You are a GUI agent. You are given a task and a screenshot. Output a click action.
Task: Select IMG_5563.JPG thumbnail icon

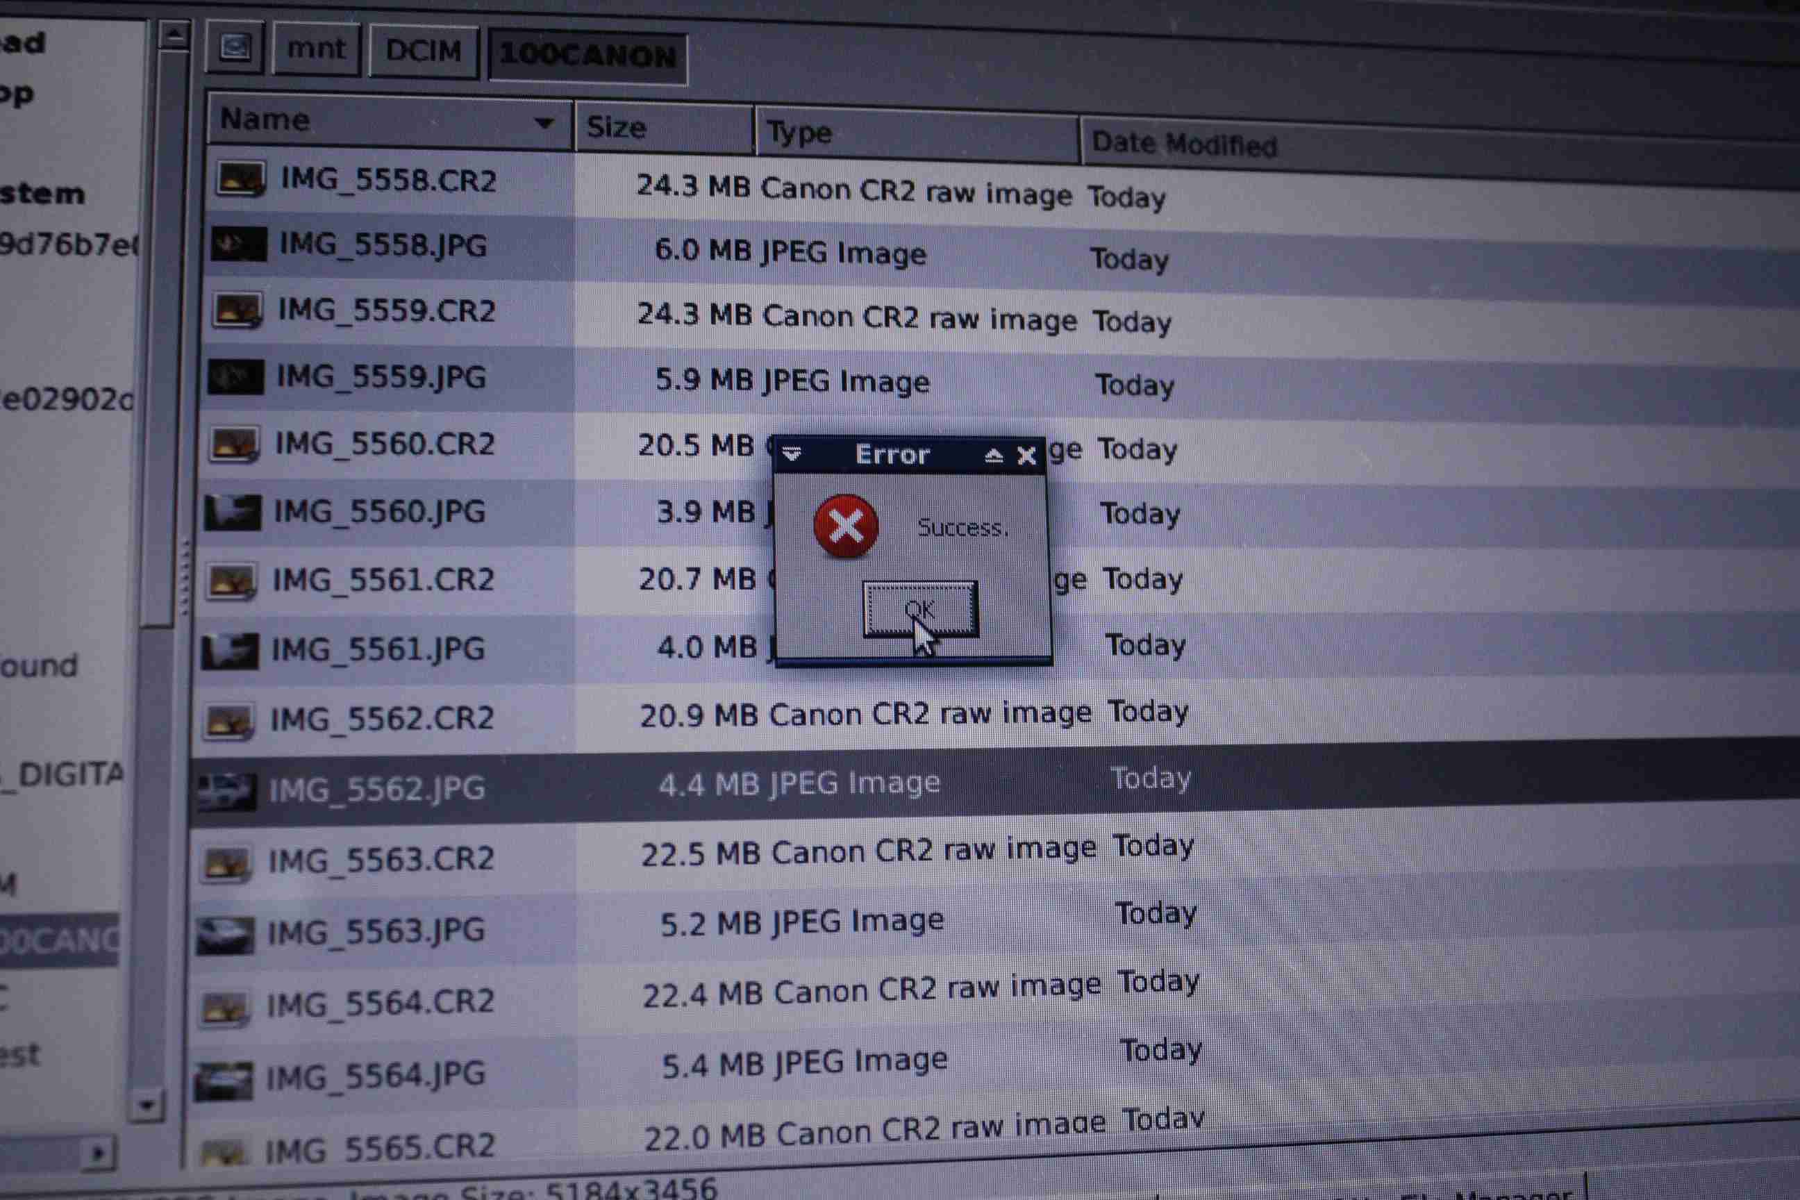pos(225,935)
